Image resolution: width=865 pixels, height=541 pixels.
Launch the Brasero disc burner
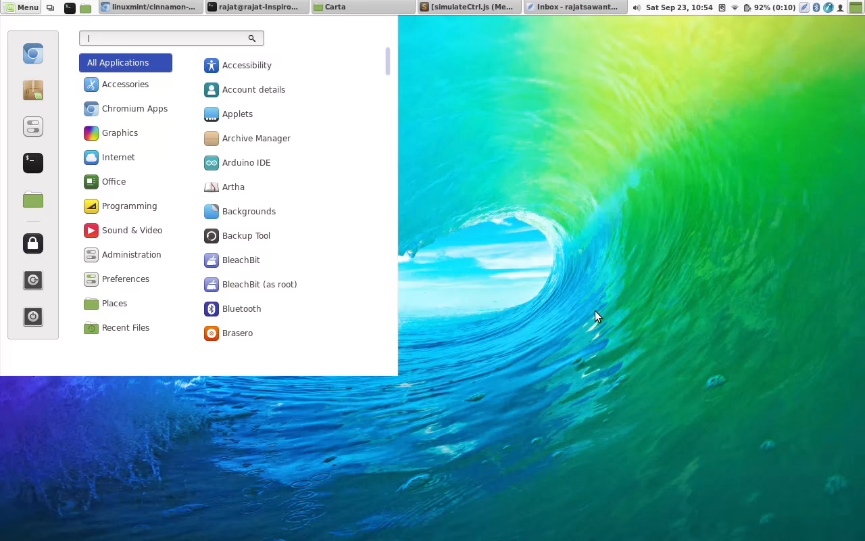[237, 333]
